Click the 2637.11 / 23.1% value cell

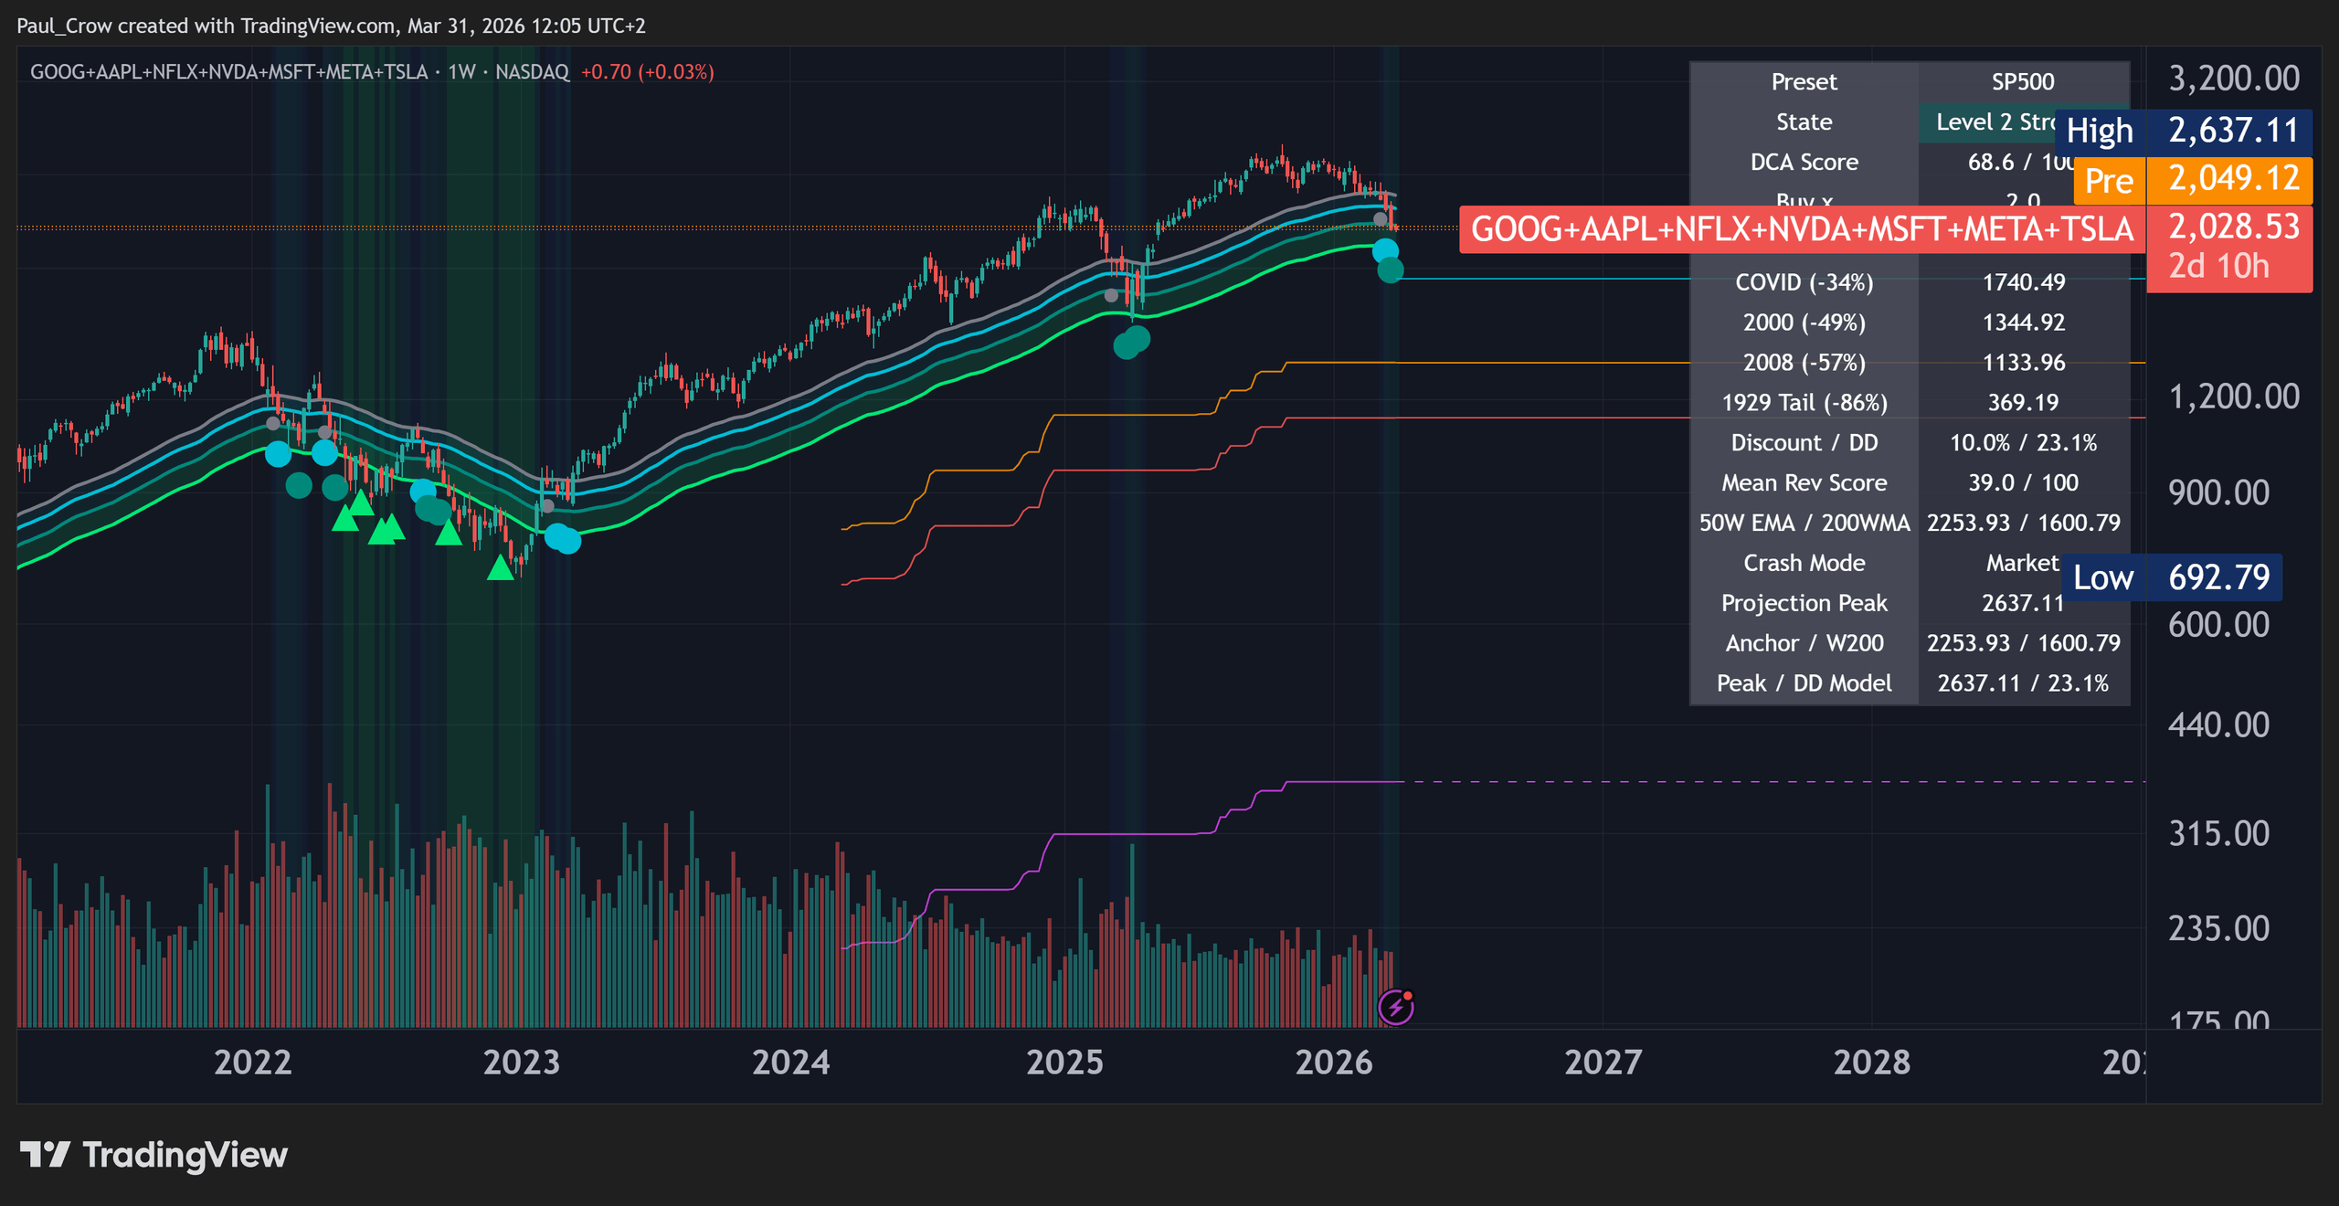2023,683
